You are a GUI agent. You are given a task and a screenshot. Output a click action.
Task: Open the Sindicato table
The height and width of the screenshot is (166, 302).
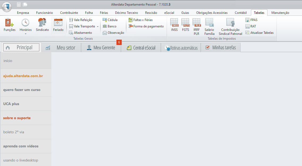tap(42, 25)
